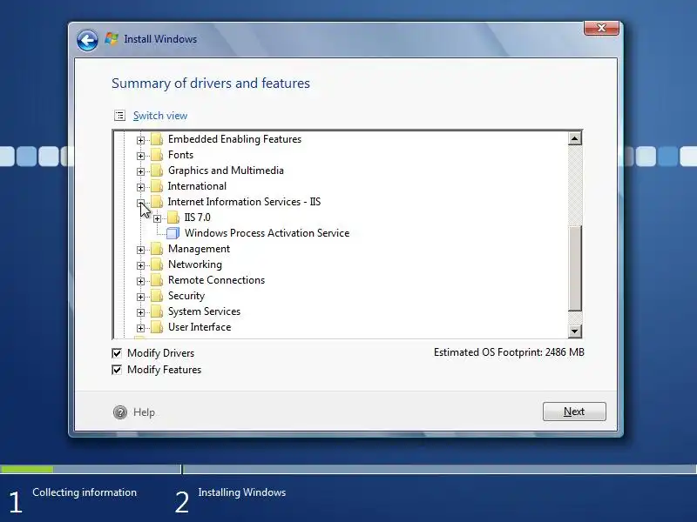Viewport: 697px width, 522px height.
Task: Click the Windows flag logo icon
Action: pos(112,39)
